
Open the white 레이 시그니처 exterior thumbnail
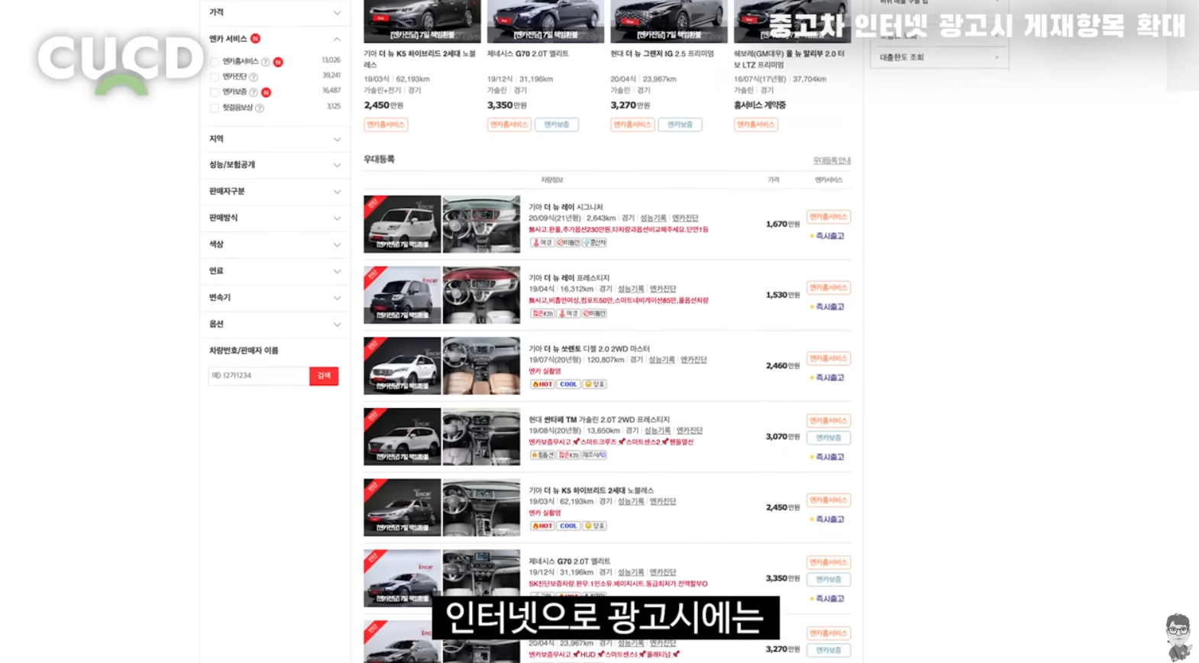coord(402,225)
